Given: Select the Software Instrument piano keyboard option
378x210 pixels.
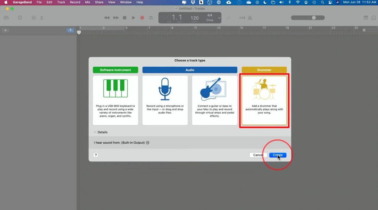Looking at the screenshot, I should point(115,100).
